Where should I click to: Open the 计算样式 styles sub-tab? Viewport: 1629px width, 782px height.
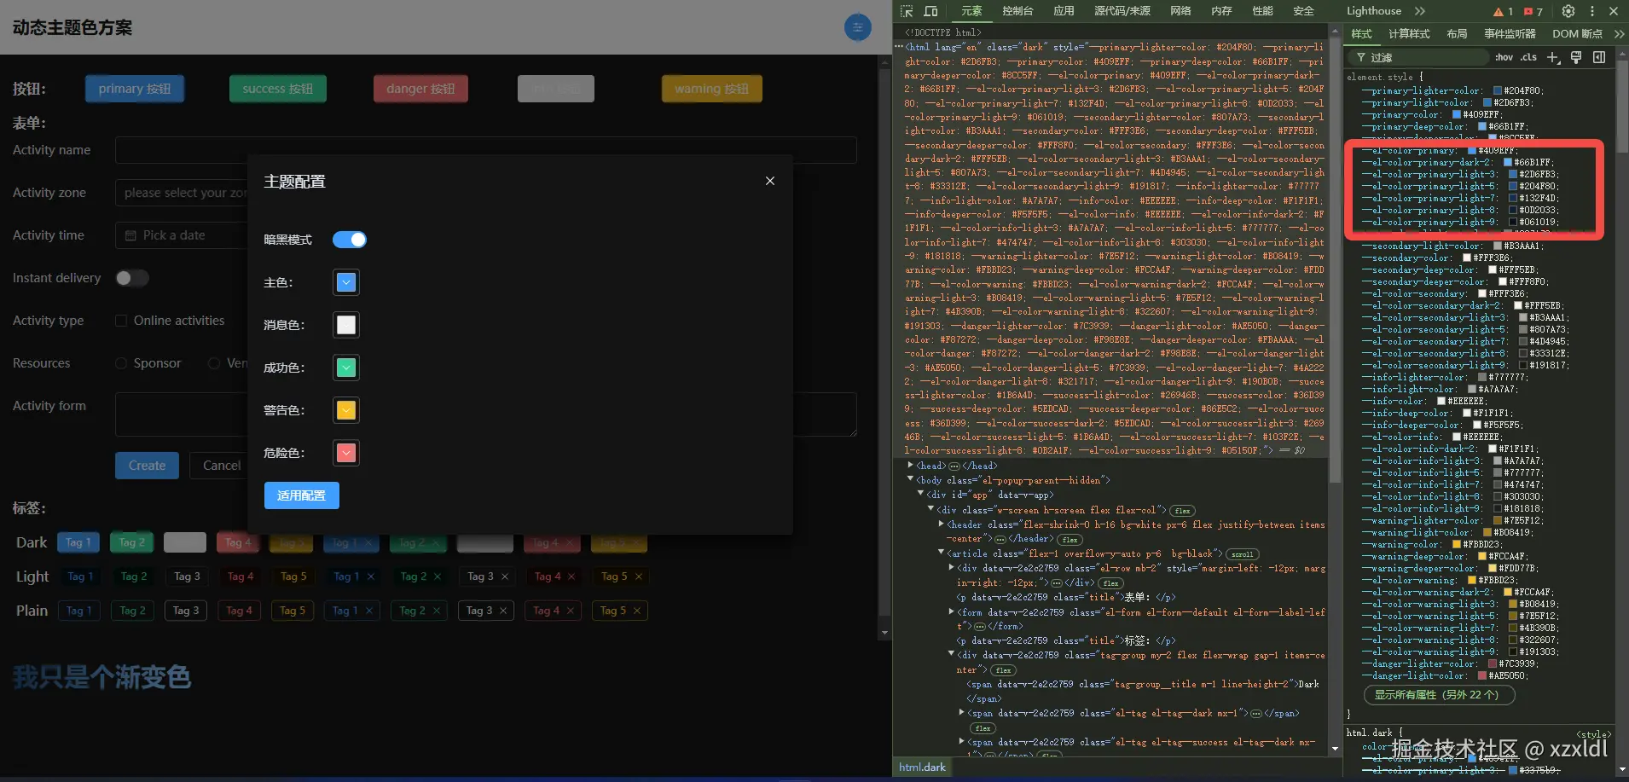pyautogui.click(x=1409, y=34)
